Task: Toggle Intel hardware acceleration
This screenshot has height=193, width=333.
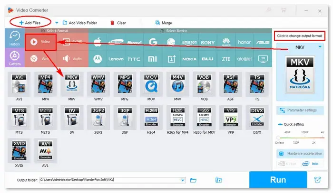Action: 312,164
